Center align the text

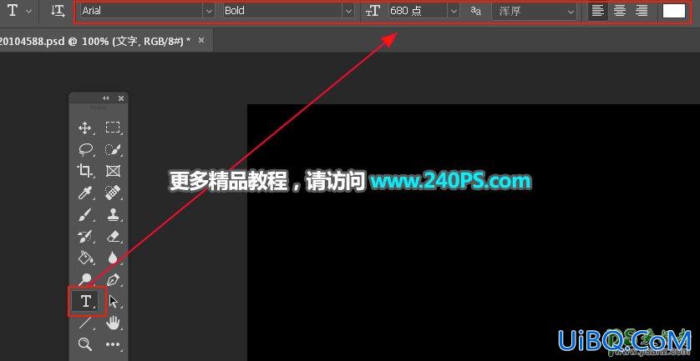click(x=619, y=11)
